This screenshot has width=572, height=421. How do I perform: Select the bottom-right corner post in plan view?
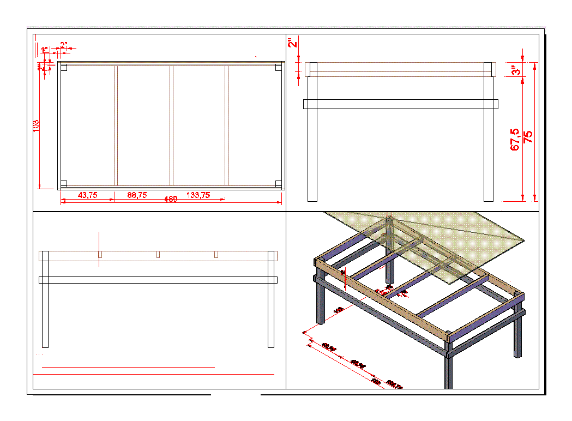(x=279, y=184)
